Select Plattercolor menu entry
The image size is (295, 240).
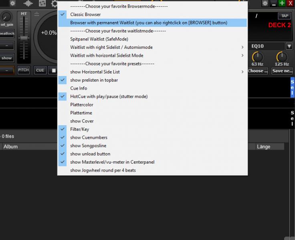coord(152,105)
